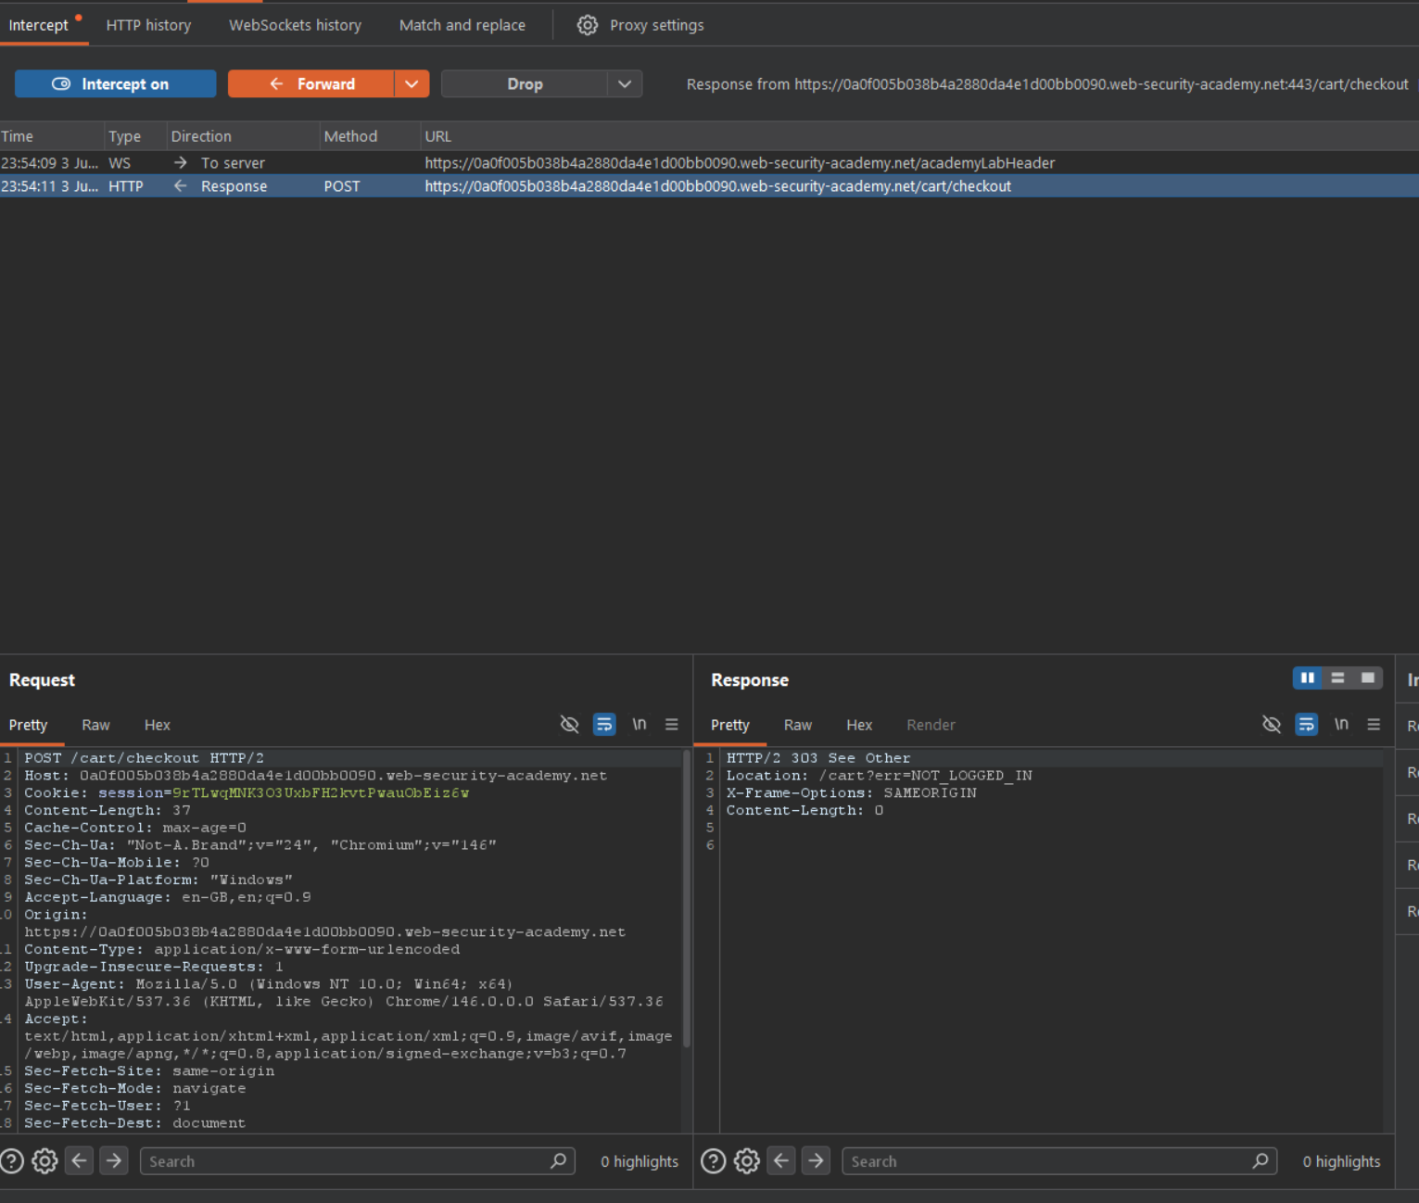Image resolution: width=1419 pixels, height=1203 pixels.
Task: Open Response panel hamburger options menu
Action: click(1374, 725)
